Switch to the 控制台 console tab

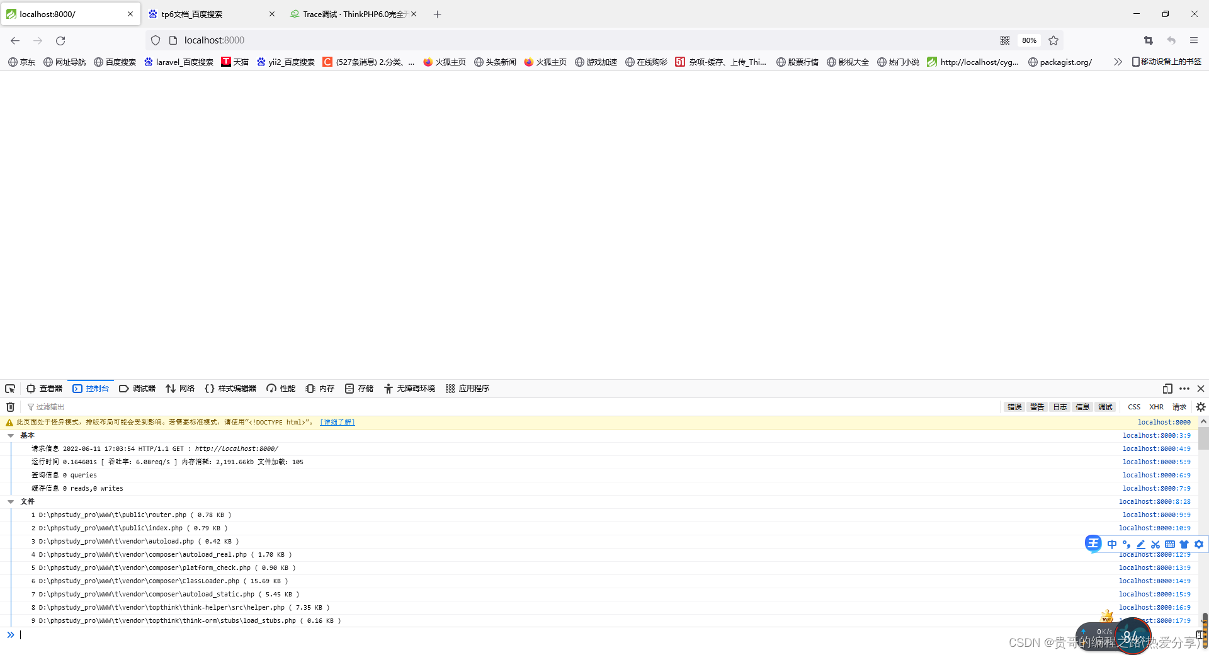[x=91, y=389]
